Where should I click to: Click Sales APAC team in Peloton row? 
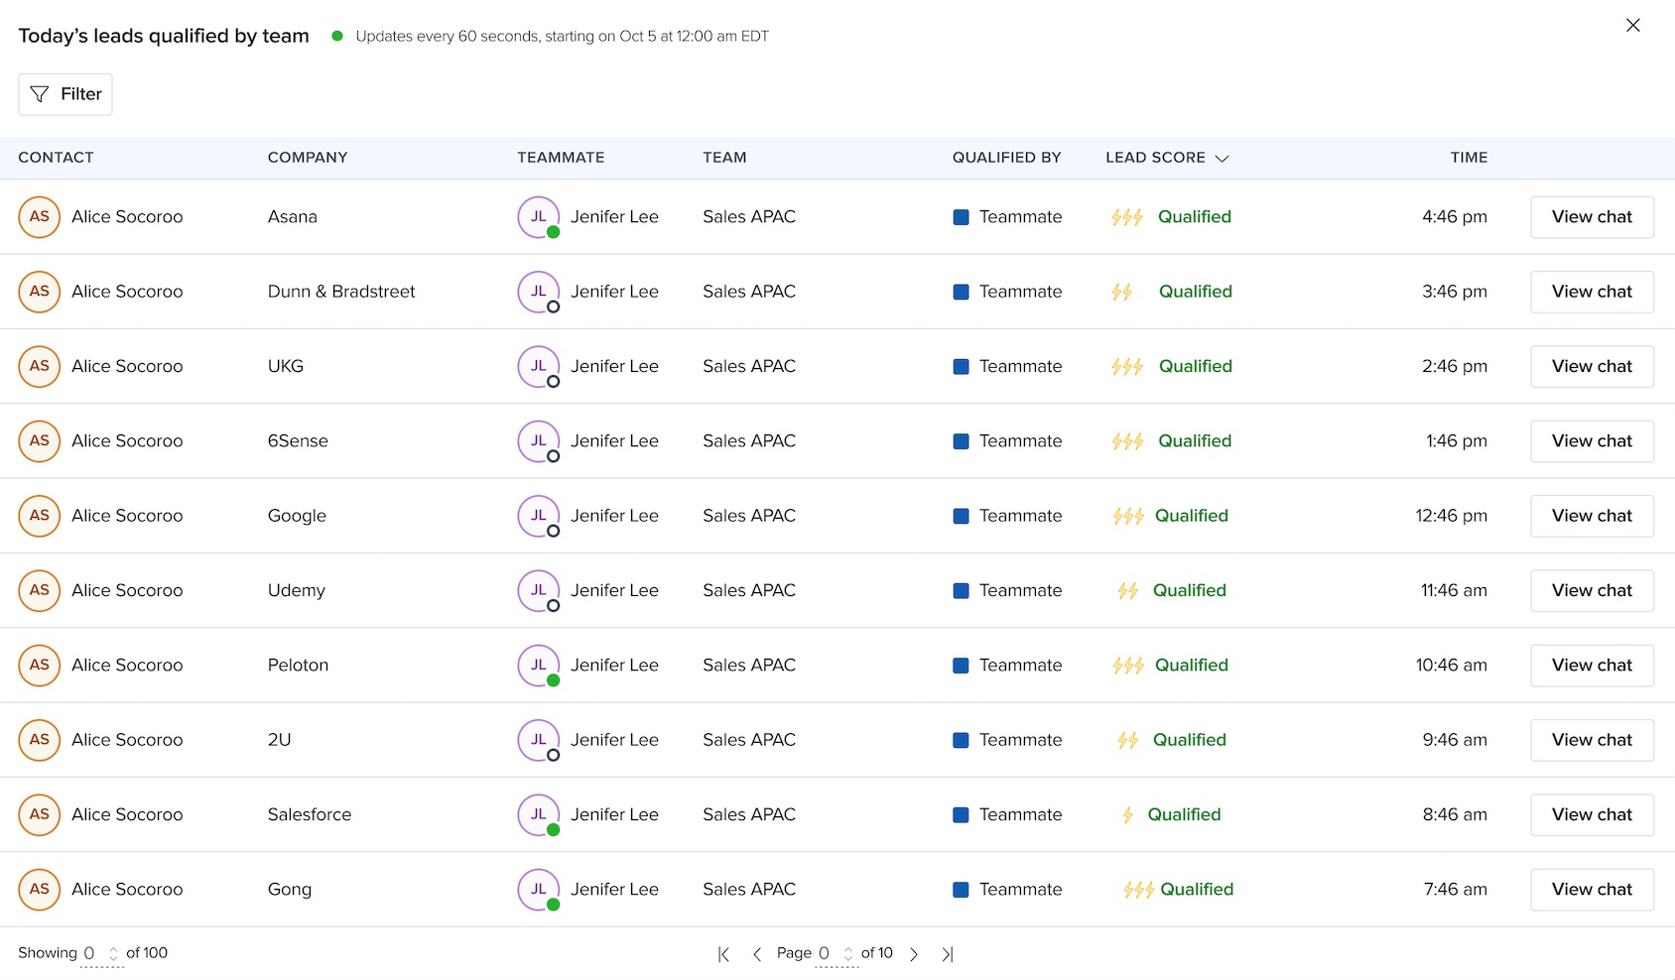(749, 666)
